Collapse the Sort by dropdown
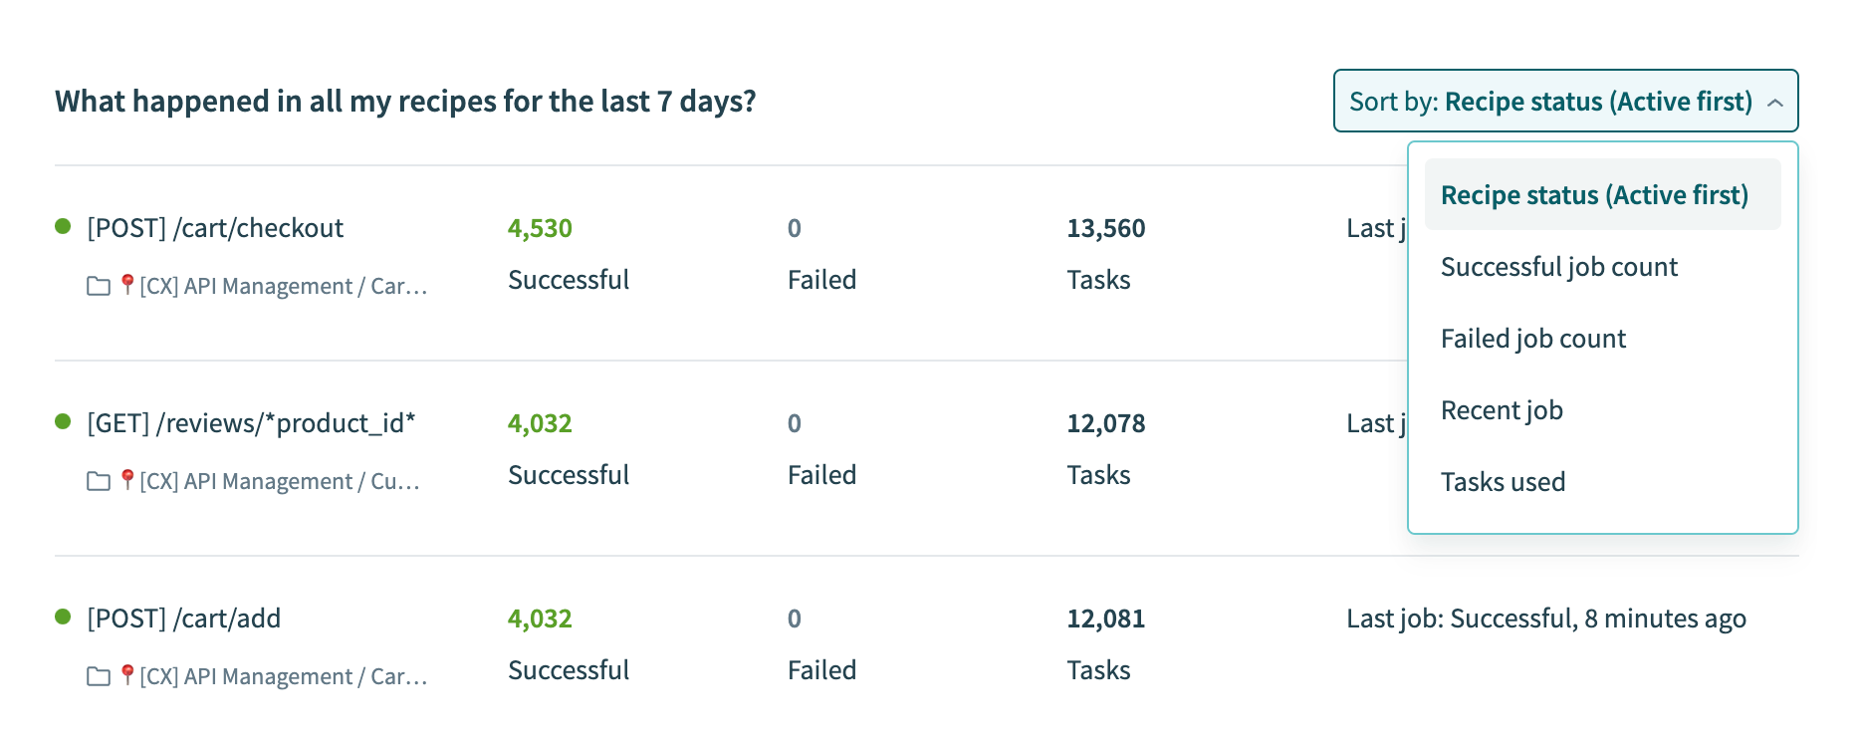 pyautogui.click(x=1564, y=102)
